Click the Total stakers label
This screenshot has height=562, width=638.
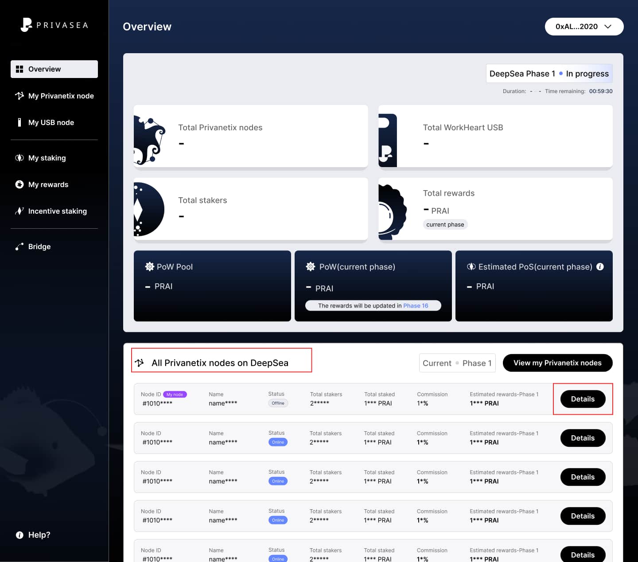coord(202,200)
